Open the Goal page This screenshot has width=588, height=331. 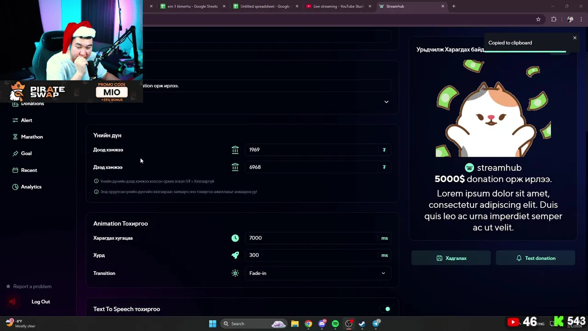click(x=26, y=153)
